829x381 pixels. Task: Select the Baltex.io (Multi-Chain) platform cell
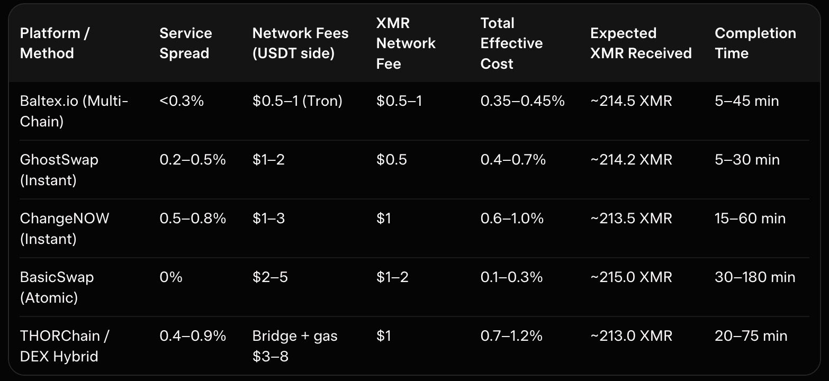click(74, 111)
